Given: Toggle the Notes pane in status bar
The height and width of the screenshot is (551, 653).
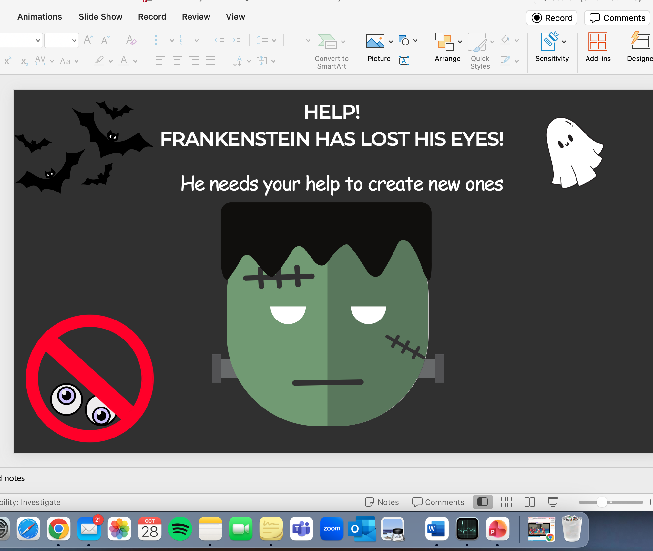Looking at the screenshot, I should click(382, 502).
